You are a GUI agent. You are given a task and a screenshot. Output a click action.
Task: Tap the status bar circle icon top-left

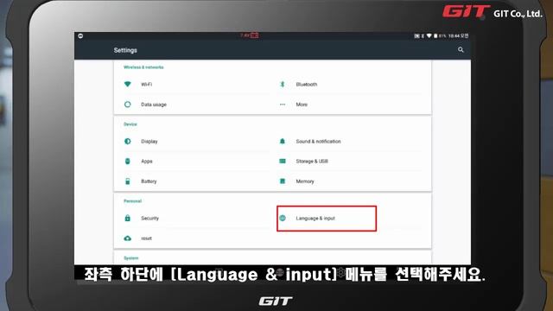click(x=80, y=36)
